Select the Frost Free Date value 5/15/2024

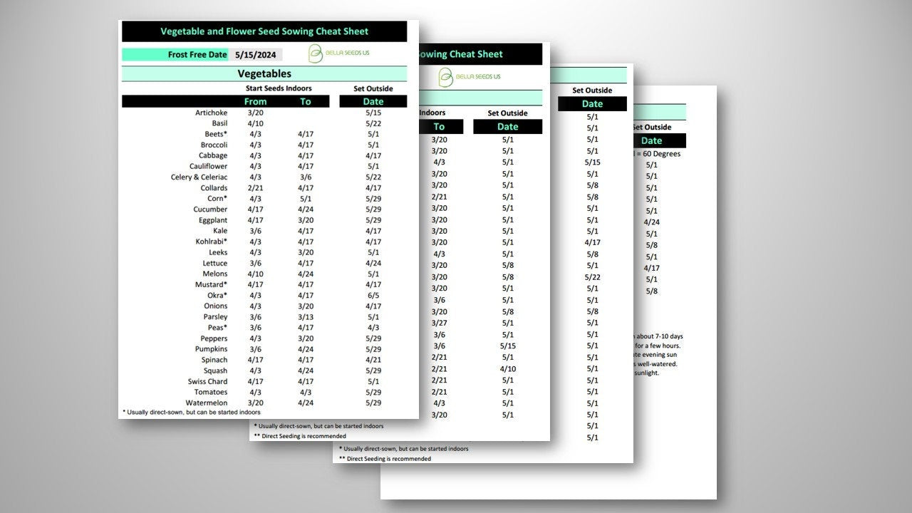click(255, 55)
